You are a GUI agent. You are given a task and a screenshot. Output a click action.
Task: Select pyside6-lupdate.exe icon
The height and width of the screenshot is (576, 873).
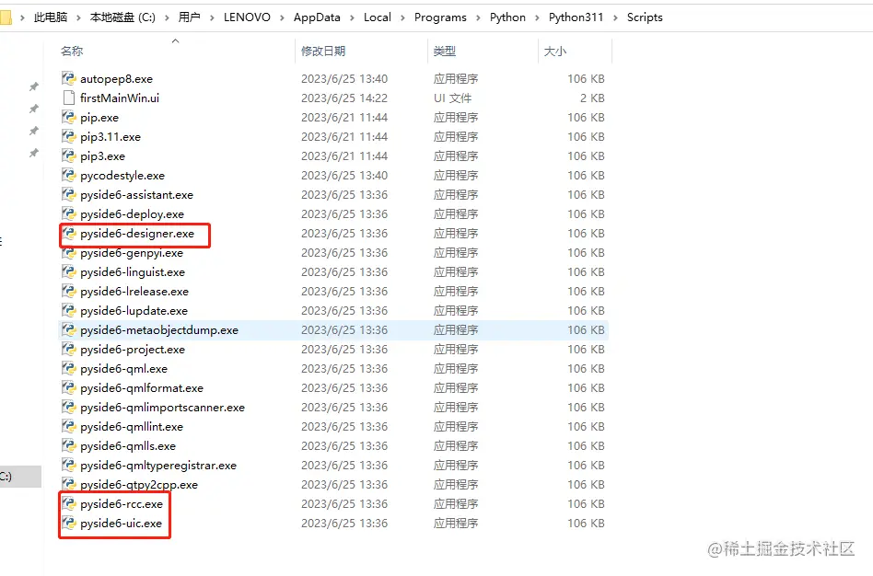pyautogui.click(x=68, y=310)
